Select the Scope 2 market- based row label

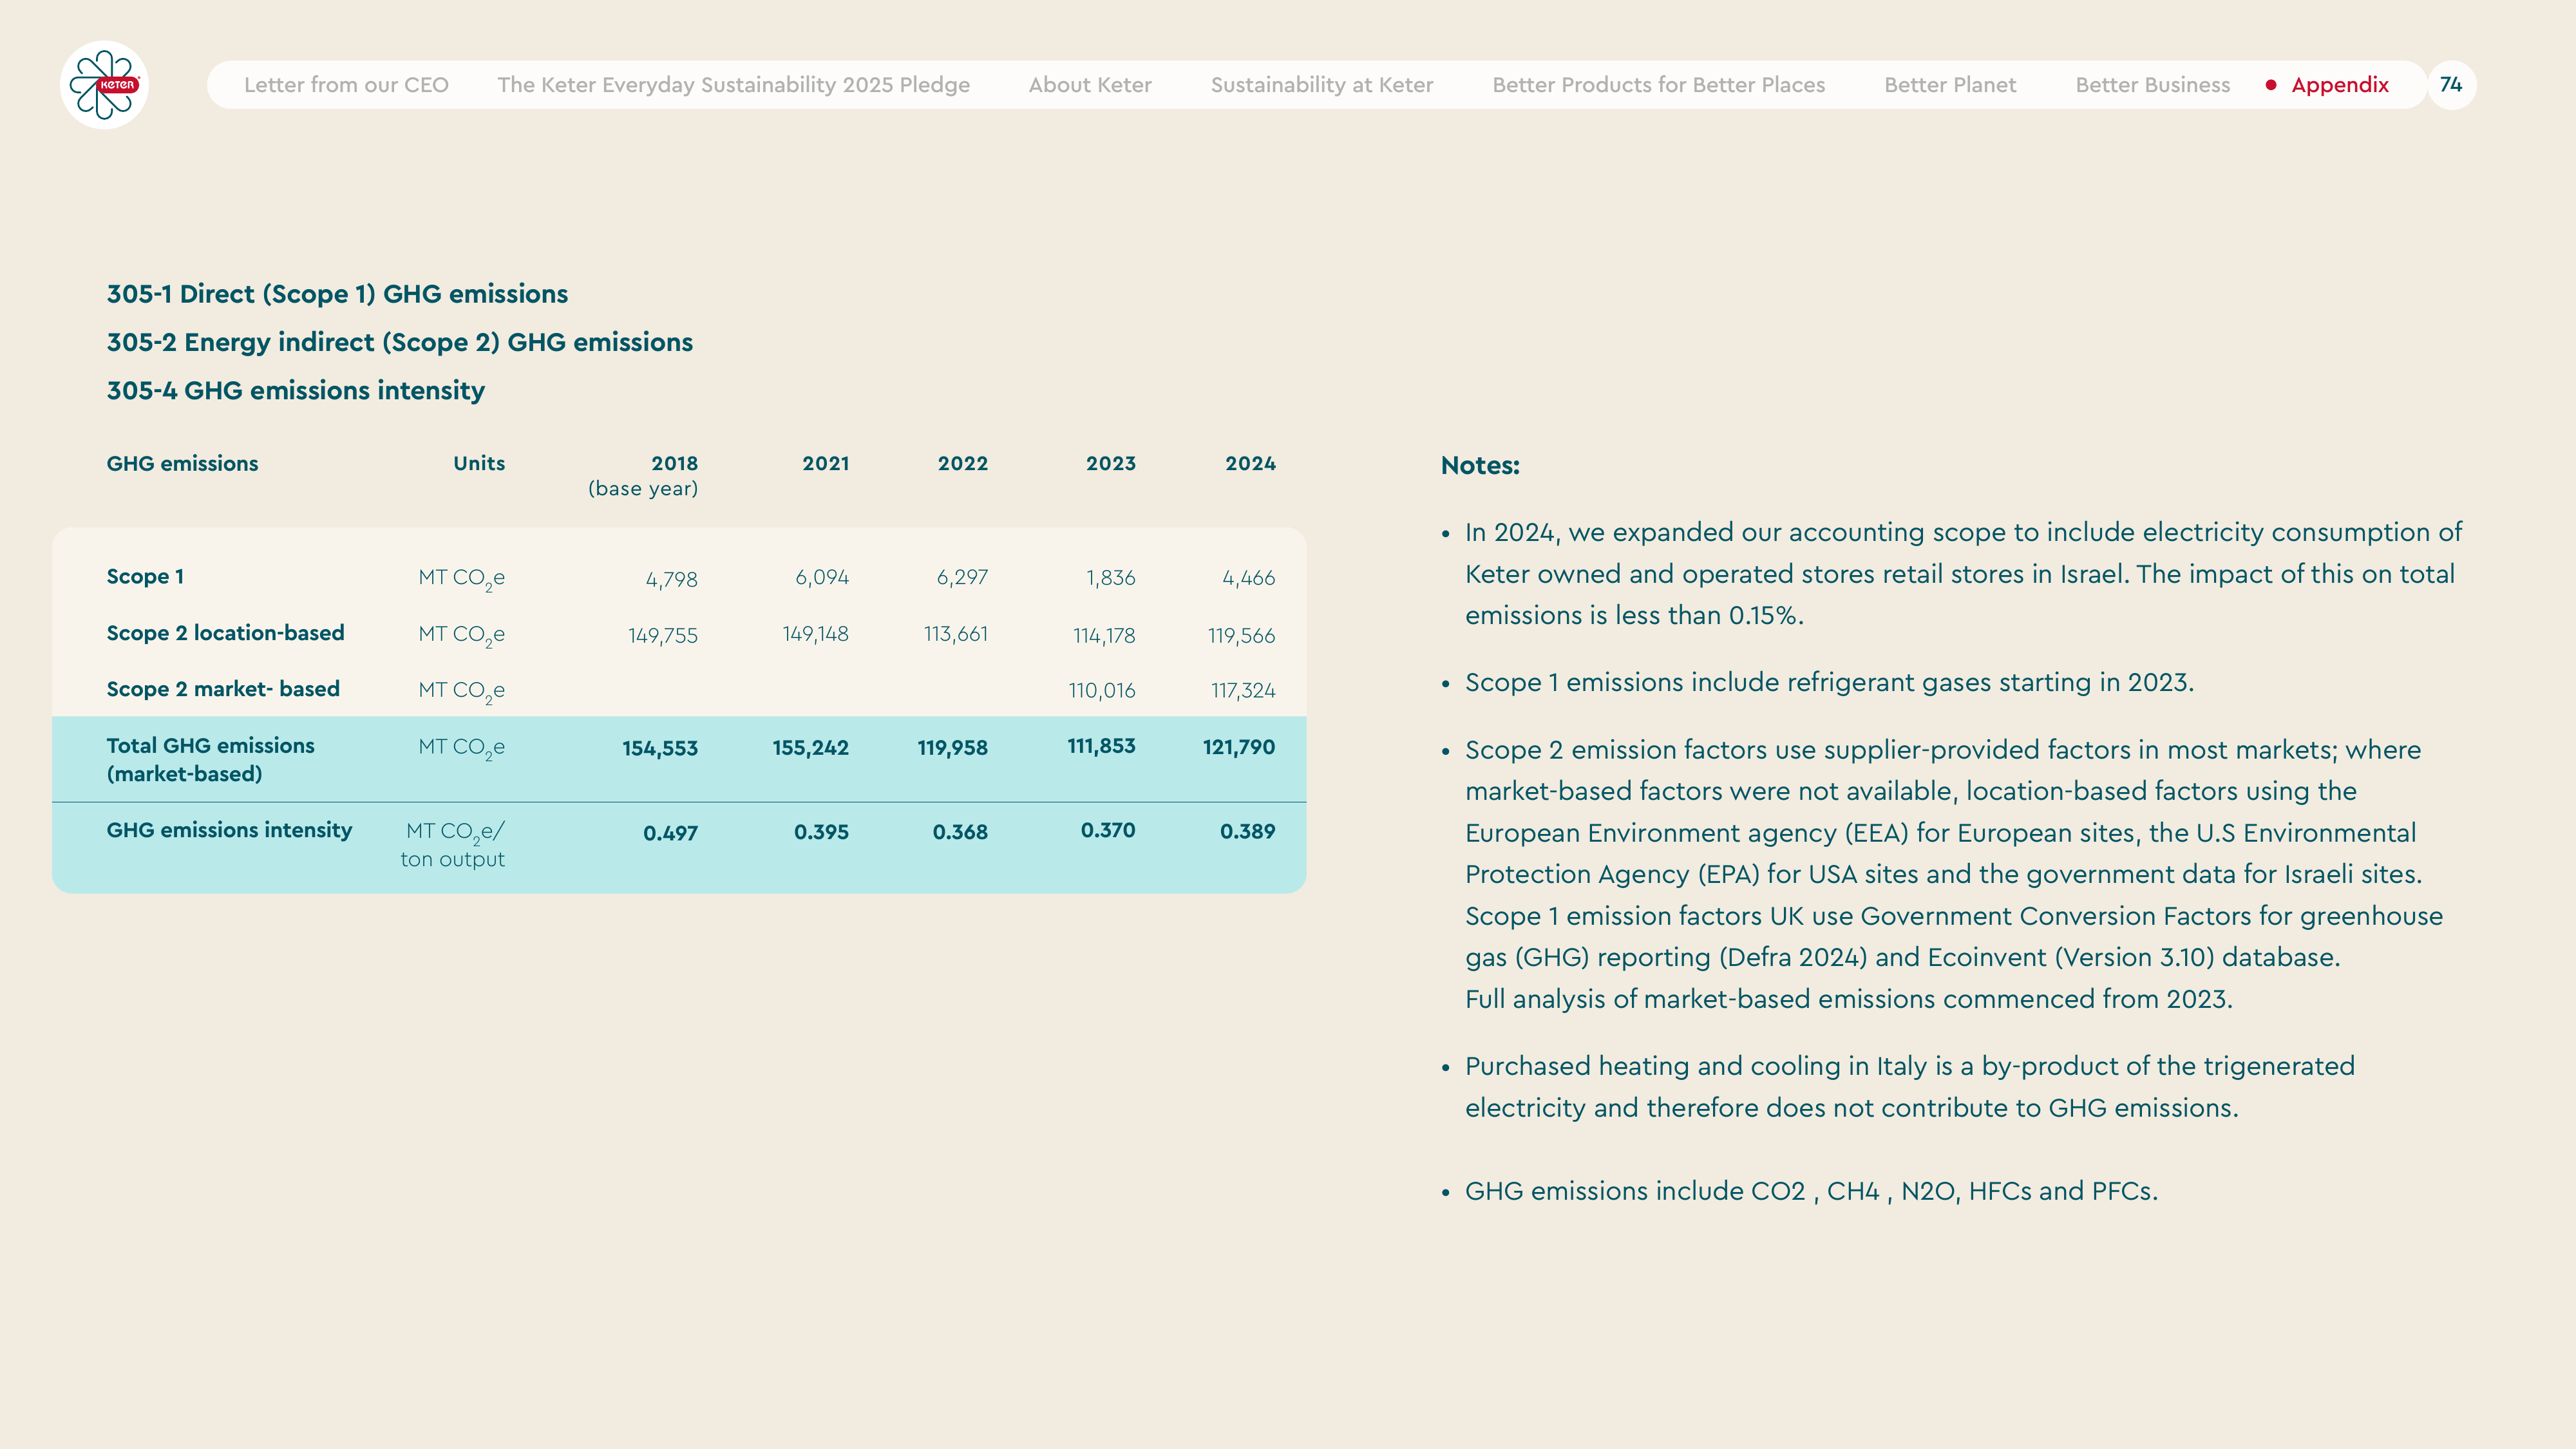[223, 689]
